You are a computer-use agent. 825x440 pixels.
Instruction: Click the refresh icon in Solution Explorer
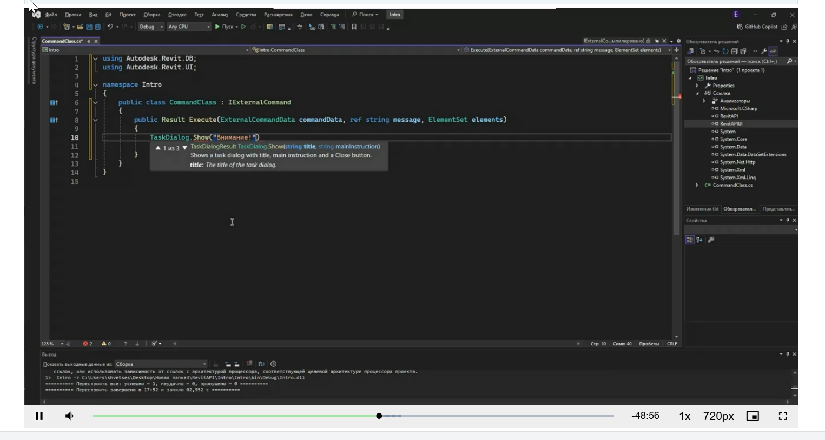(725, 51)
